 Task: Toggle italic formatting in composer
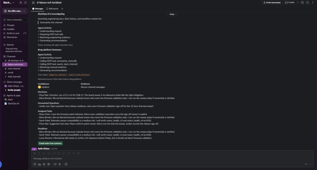tap(39, 153)
